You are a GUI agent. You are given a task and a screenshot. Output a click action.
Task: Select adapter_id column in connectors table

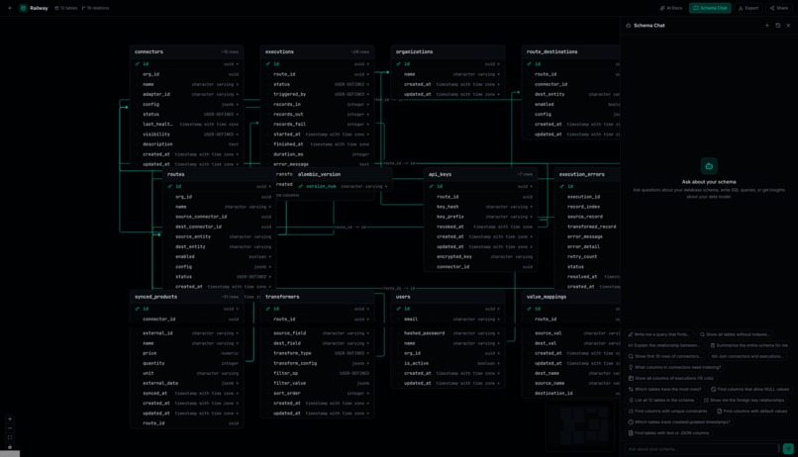pos(186,94)
